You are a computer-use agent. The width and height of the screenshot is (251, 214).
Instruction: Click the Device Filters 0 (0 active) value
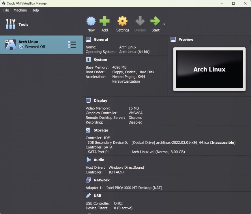pyautogui.click(x=123, y=208)
